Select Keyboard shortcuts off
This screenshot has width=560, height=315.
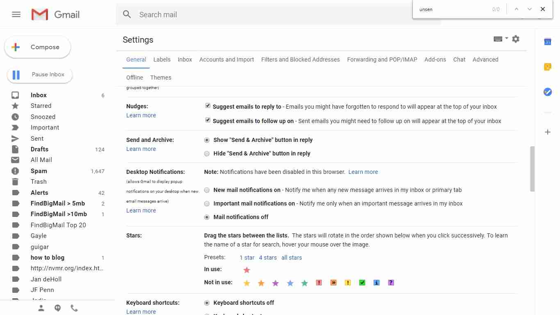click(x=207, y=303)
